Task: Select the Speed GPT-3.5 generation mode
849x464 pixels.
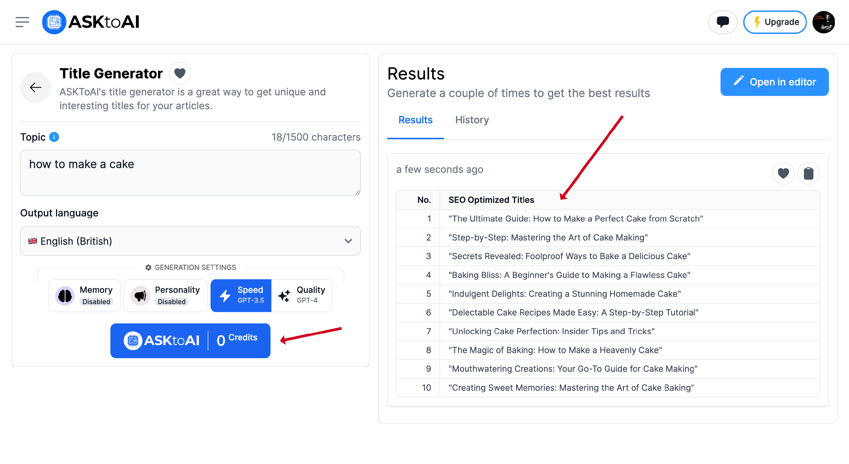Action: click(x=241, y=295)
